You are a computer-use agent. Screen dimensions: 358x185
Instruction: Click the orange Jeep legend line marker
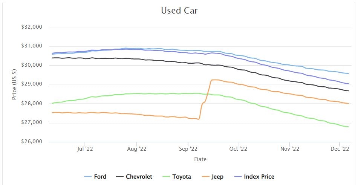205,177
